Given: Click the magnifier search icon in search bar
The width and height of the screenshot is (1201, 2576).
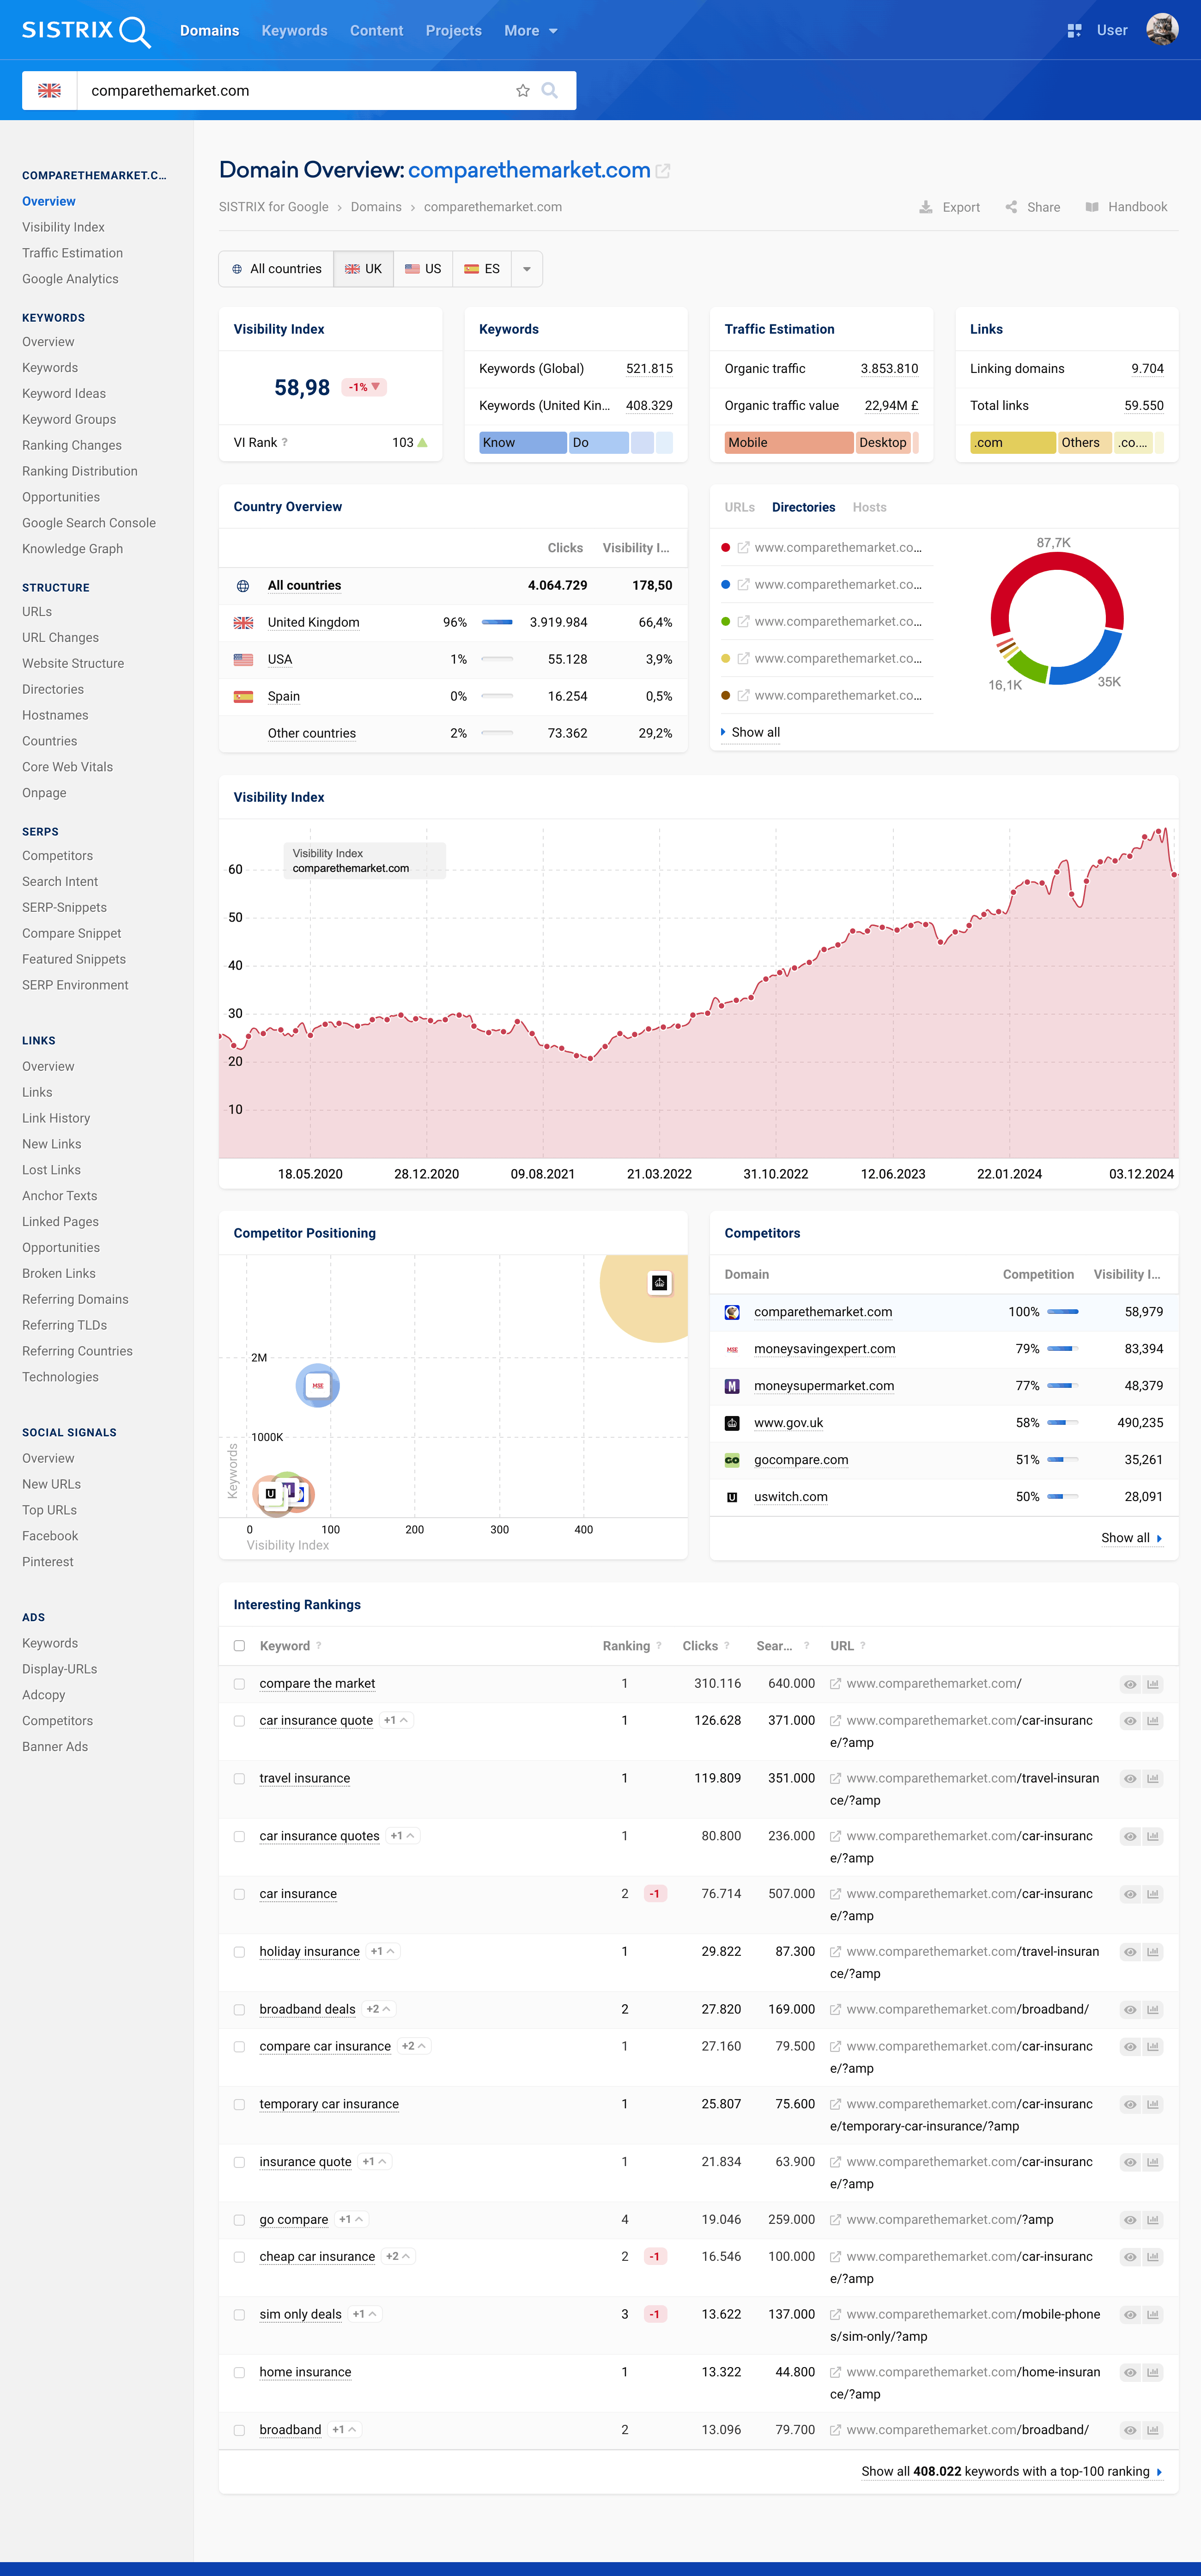Looking at the screenshot, I should tap(550, 91).
